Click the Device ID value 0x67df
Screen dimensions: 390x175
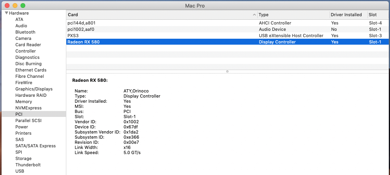click(131, 127)
